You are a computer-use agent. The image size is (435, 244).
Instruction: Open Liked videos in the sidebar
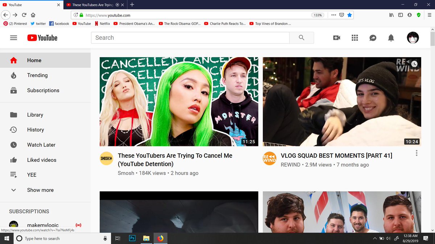(x=45, y=160)
